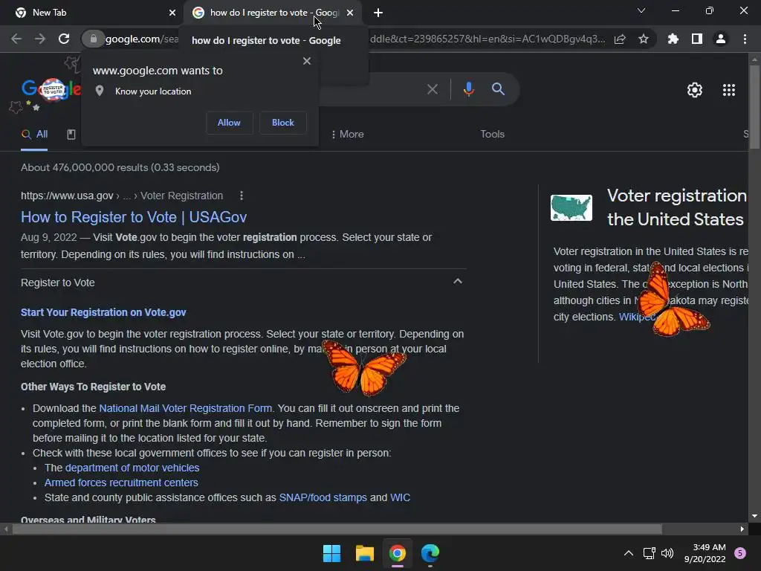Toggle Chrome side panel
This screenshot has height=571, width=761.
pyautogui.click(x=697, y=39)
